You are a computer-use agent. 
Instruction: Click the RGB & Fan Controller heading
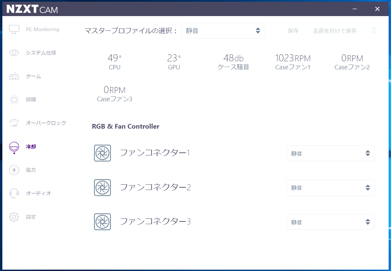click(x=126, y=126)
